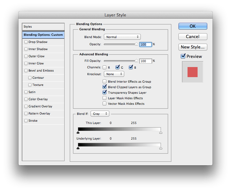The height and width of the screenshot is (191, 231).
Task: Enable the Outer Glow checkbox
Action: pos(26,56)
